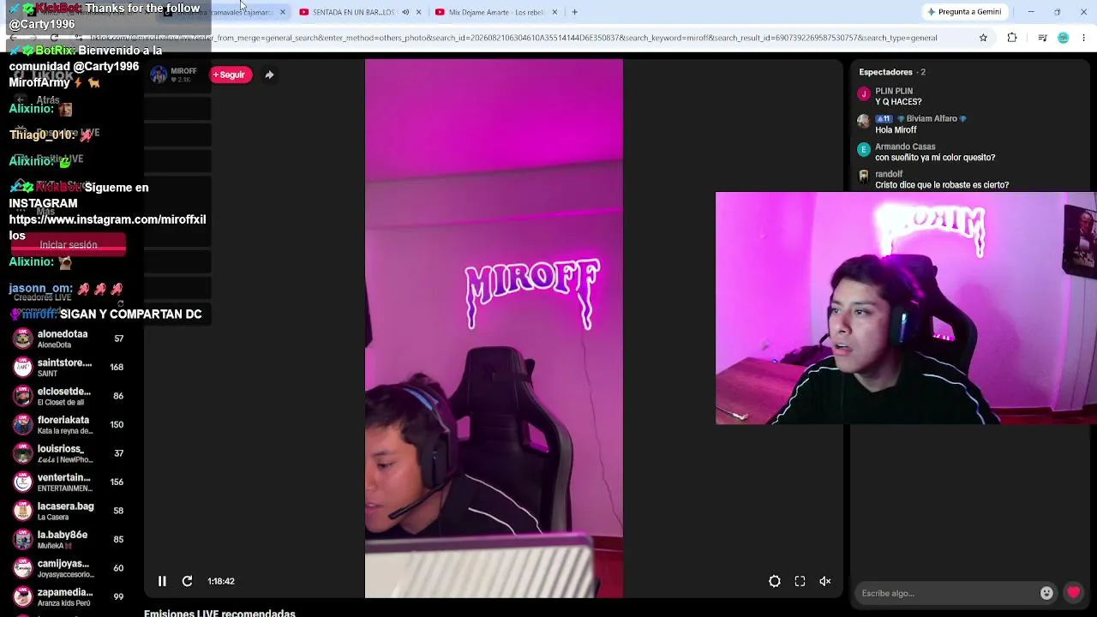1097x617 pixels.
Task: Click the 'Pregunta a Gemini' button
Action: [964, 12]
